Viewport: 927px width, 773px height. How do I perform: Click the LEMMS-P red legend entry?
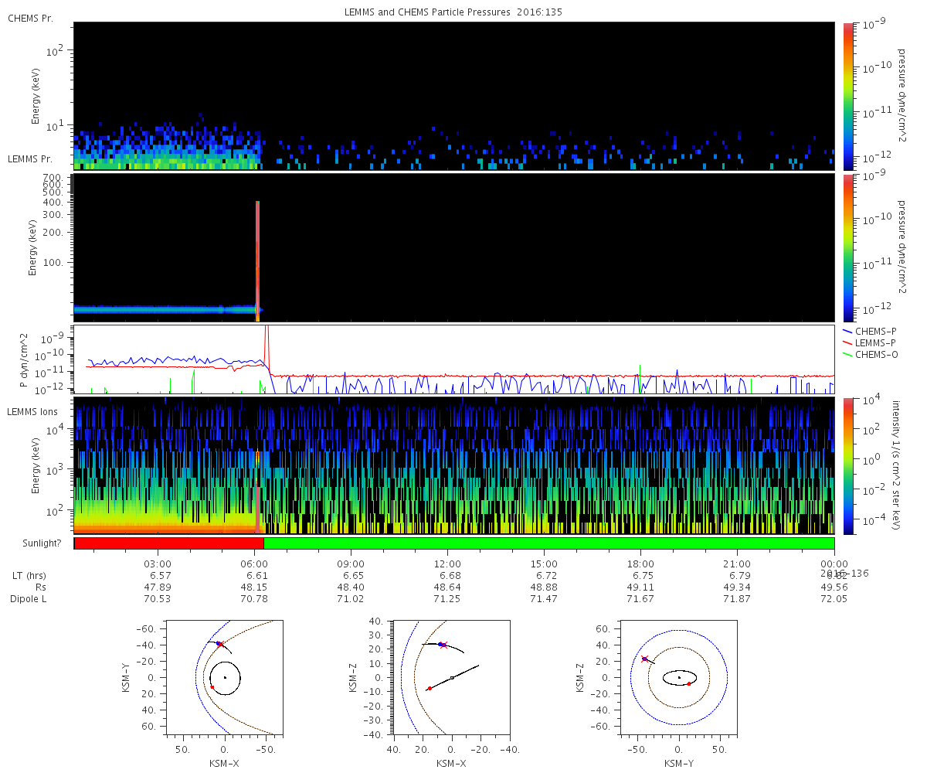pyautogui.click(x=871, y=342)
